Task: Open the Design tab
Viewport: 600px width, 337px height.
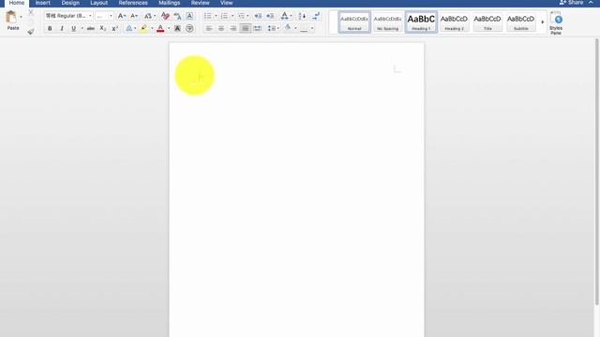Action: tap(70, 3)
